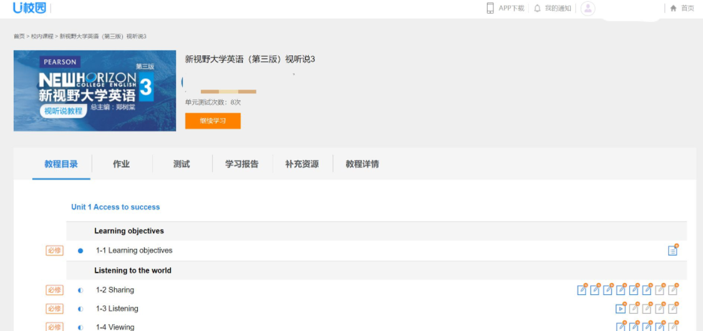
Task: Click 校内课程 in the breadcrumb
Action: pos(42,36)
